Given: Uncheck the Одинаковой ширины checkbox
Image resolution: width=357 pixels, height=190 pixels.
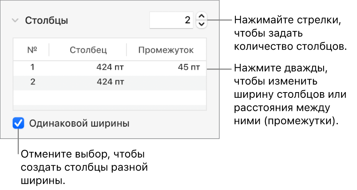Looking at the screenshot, I should (x=18, y=123).
